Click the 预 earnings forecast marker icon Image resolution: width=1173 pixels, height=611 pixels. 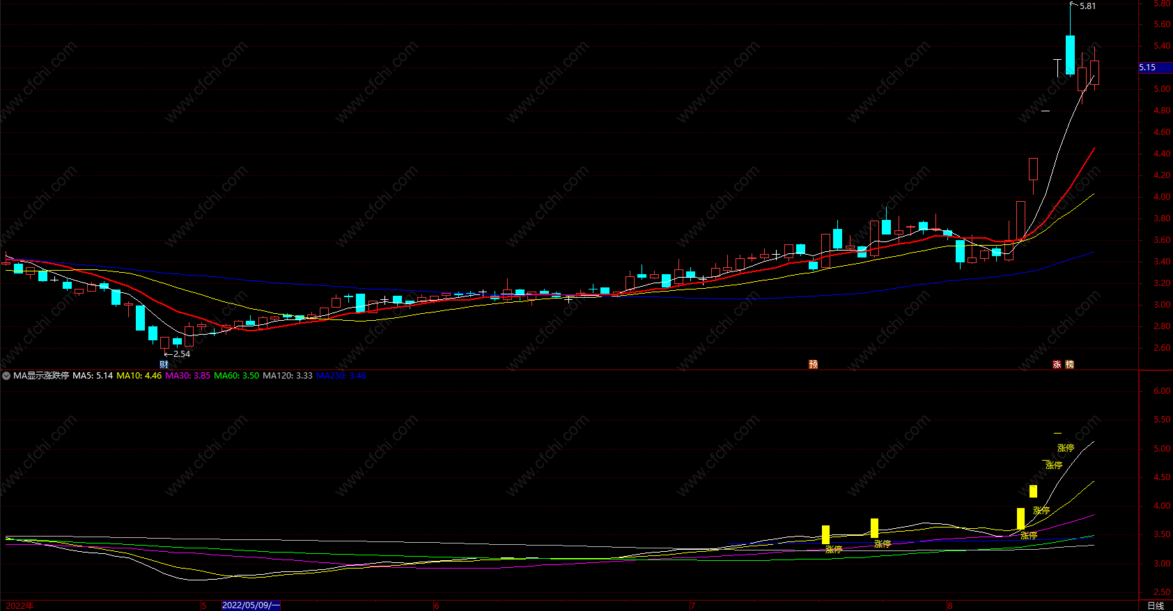click(x=813, y=365)
